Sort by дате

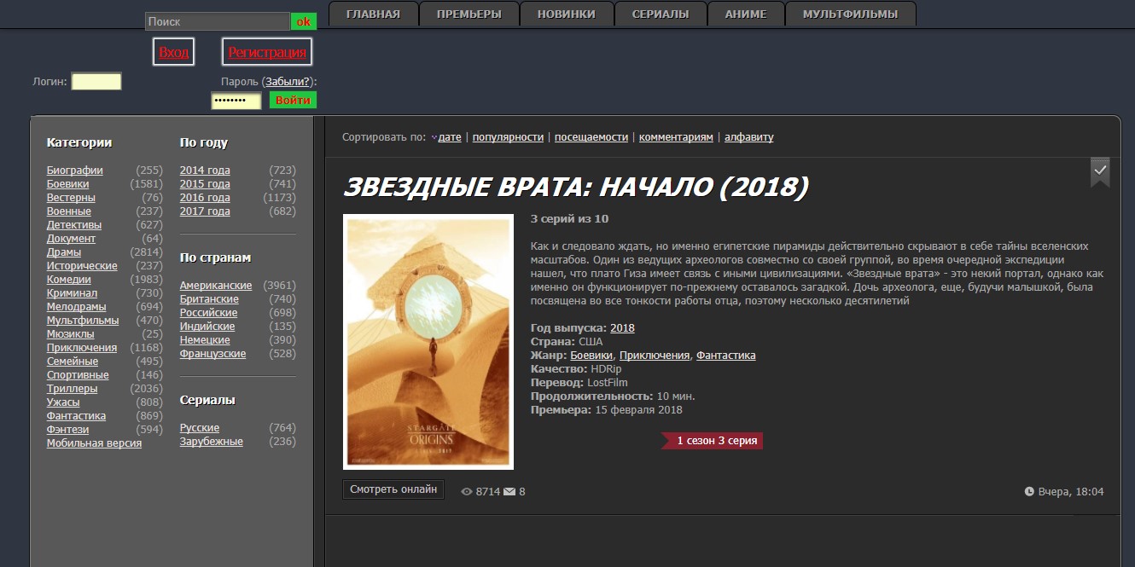click(449, 137)
